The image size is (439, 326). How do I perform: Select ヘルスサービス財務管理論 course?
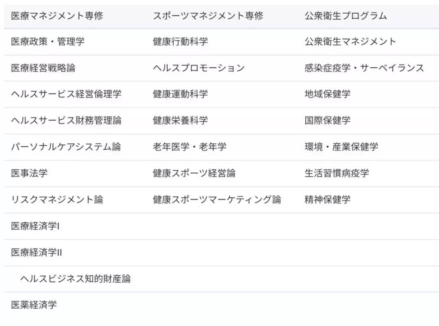point(66,120)
